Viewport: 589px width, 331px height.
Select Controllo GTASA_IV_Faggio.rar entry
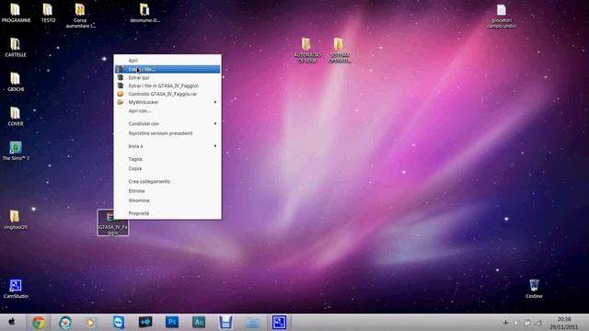point(167,94)
